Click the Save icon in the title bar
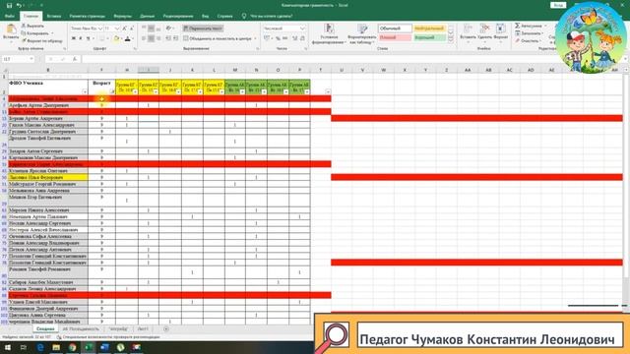This screenshot has width=630, height=354. pyautogui.click(x=9, y=5)
